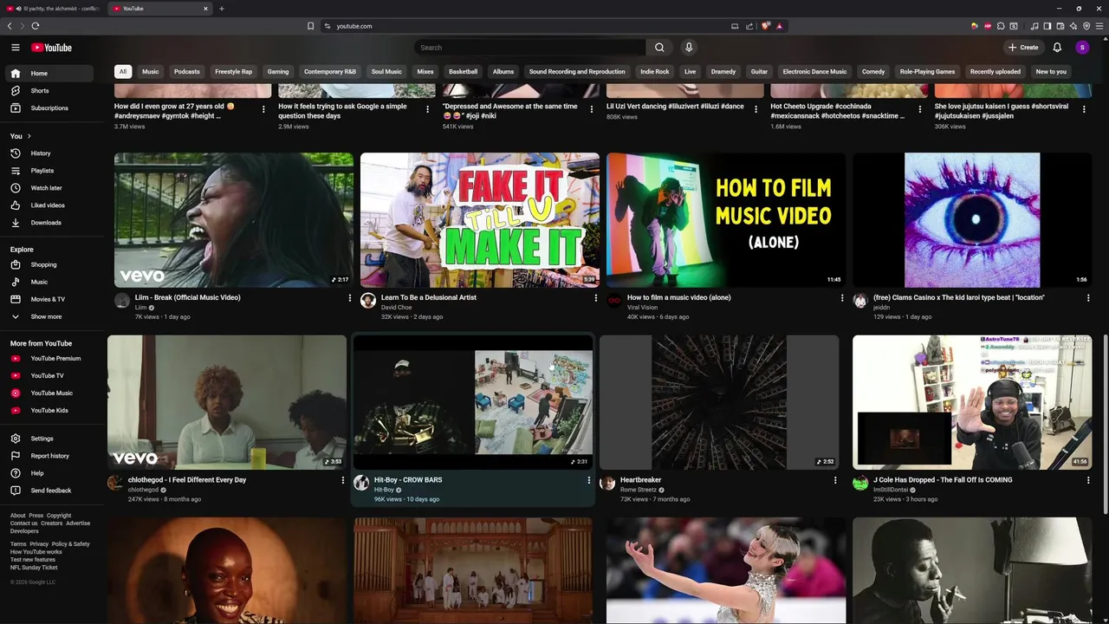The height and width of the screenshot is (624, 1109).
Task: Click the search magnifier button
Action: click(659, 48)
